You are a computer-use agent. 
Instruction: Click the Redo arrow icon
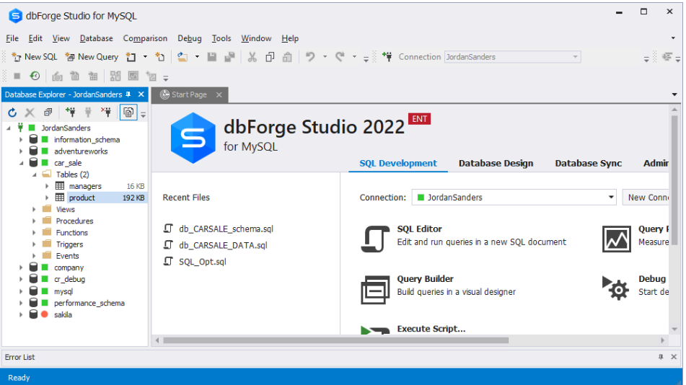[340, 57]
